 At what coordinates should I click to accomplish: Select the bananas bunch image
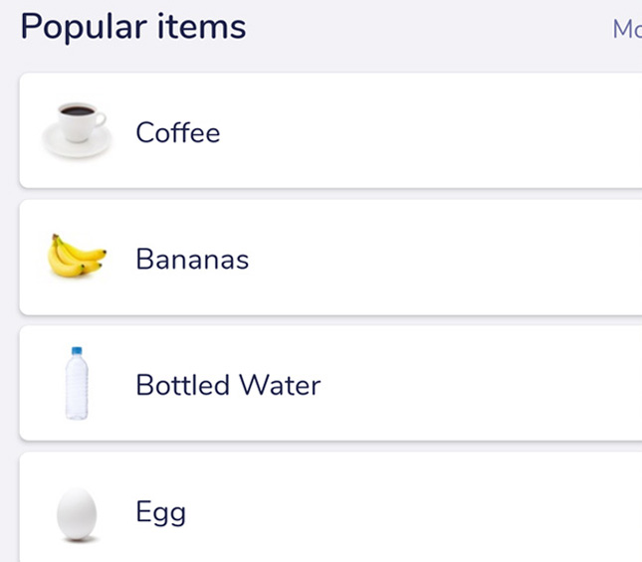77,256
